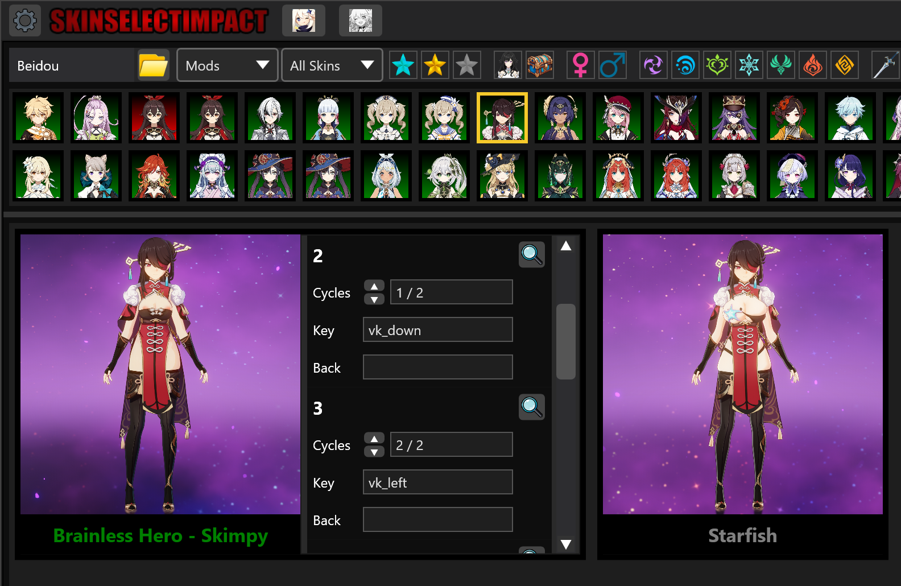901x586 pixels.
Task: Select the Amber portrait with red background
Action: (x=154, y=117)
